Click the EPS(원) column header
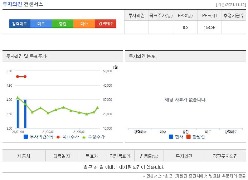The image size is (248, 180). click(185, 15)
